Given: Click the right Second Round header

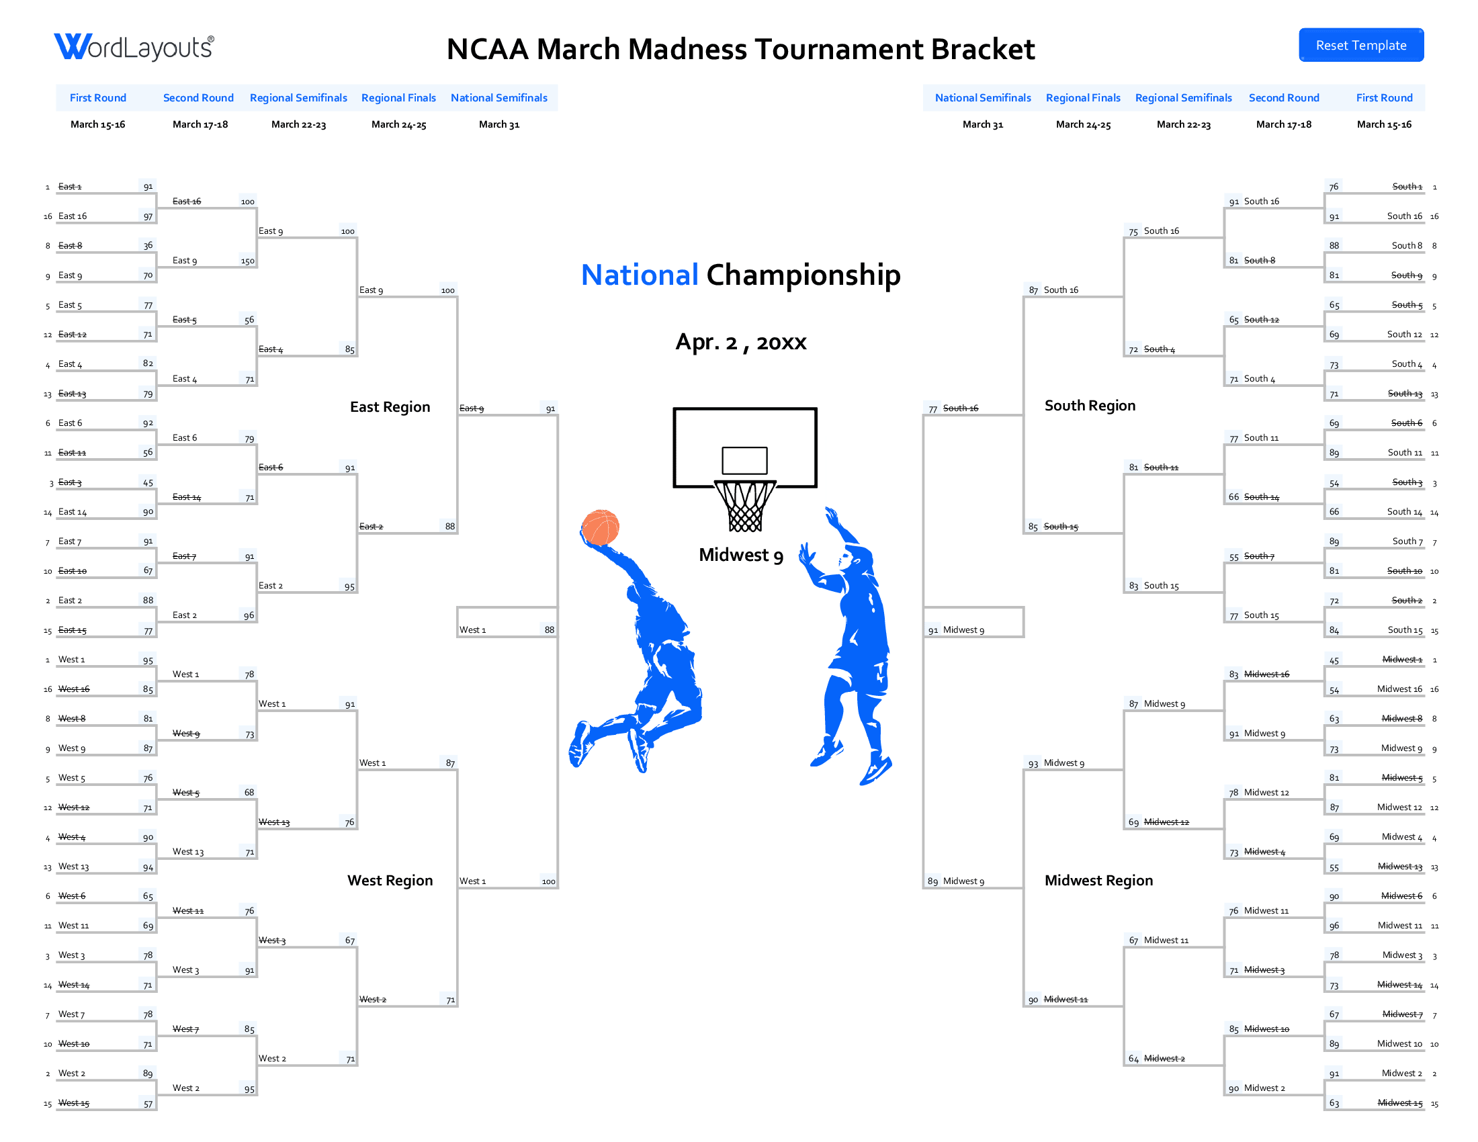Looking at the screenshot, I should (x=1284, y=97).
